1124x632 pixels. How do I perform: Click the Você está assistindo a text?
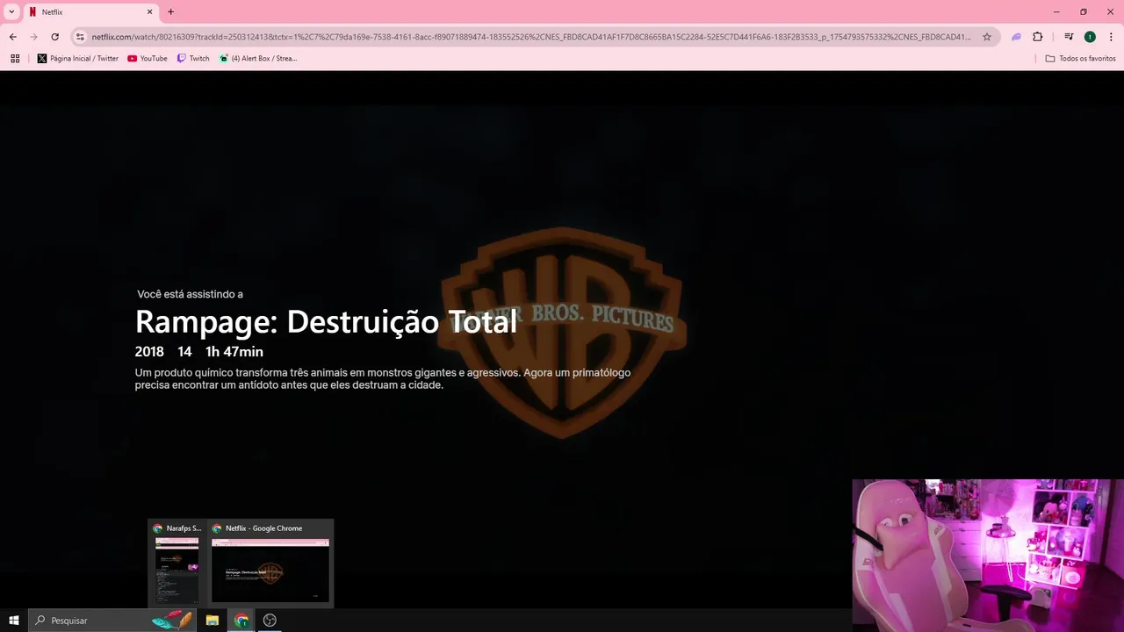(x=190, y=294)
